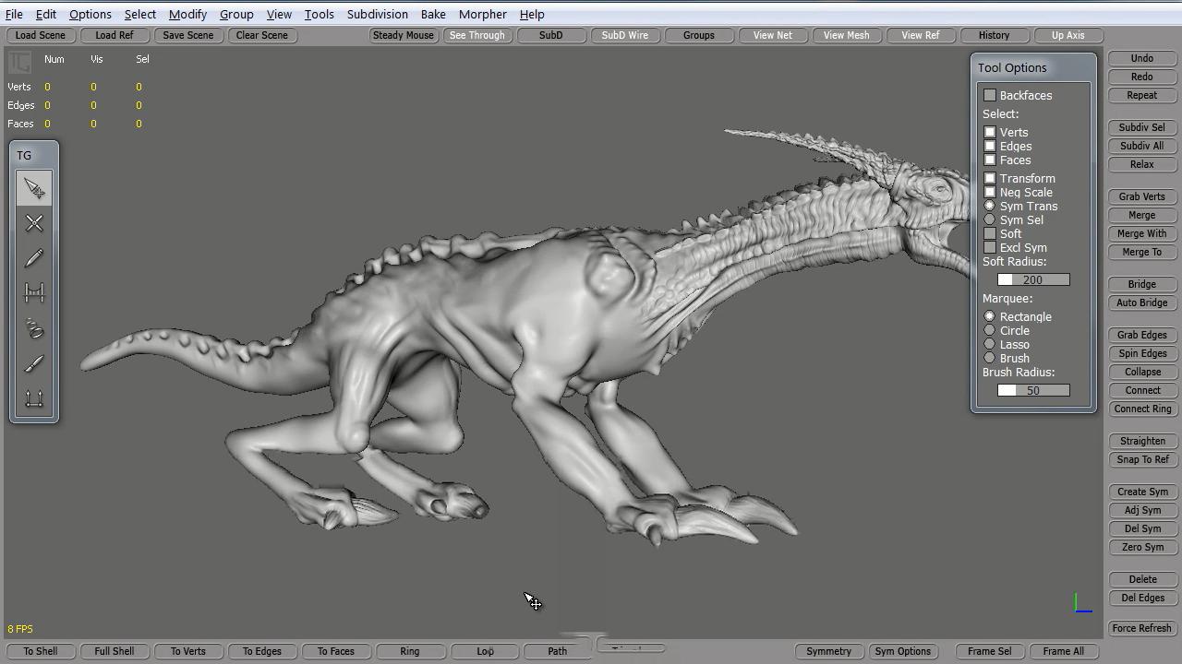Select the Sym Sel radio option
This screenshot has height=664, width=1182.
point(990,219)
